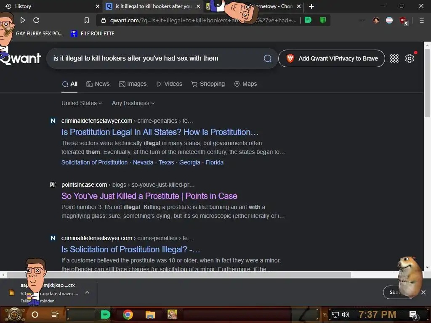This screenshot has width=431, height=323.
Task: Open the Windows Start orb
Action: pos(15,315)
